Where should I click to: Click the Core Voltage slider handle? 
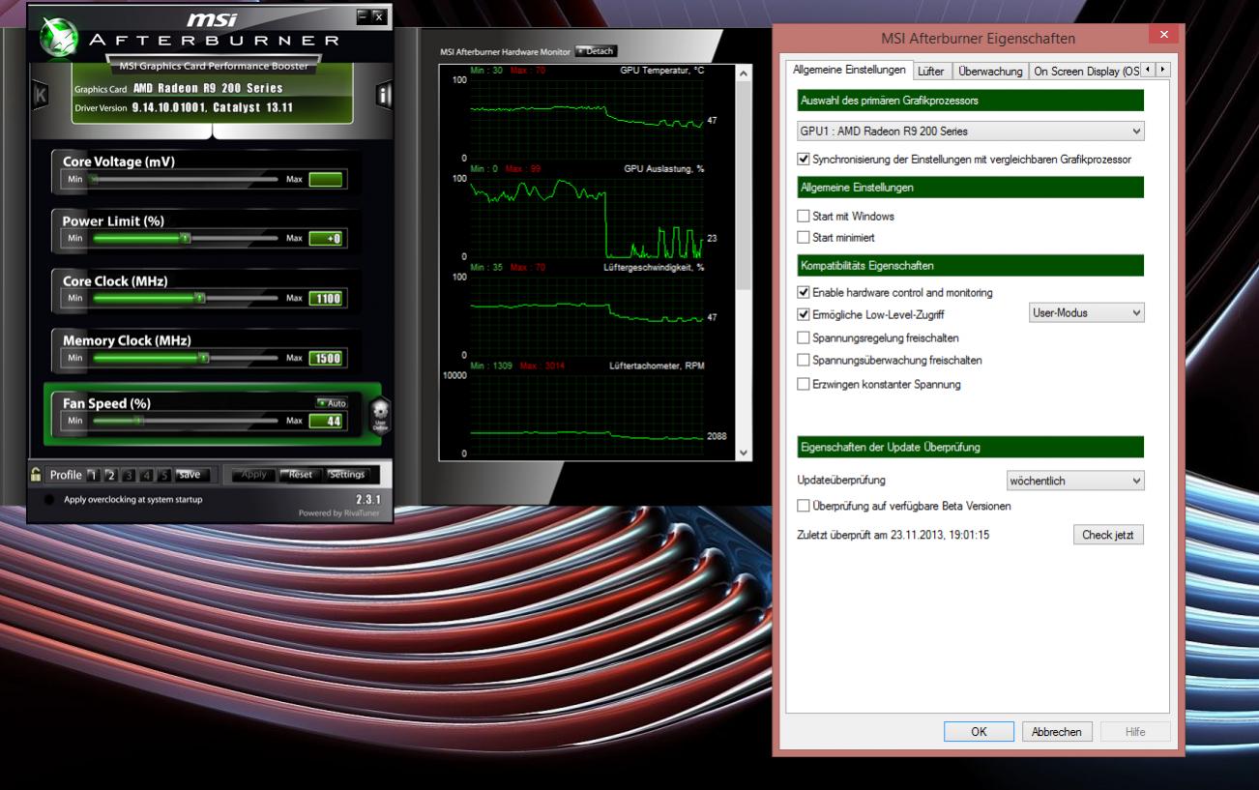pyautogui.click(x=94, y=179)
